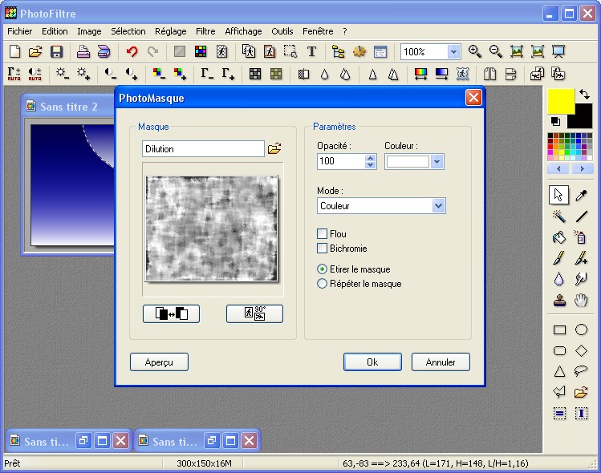Click the Print icon
This screenshot has width=601, height=473.
pyautogui.click(x=83, y=51)
